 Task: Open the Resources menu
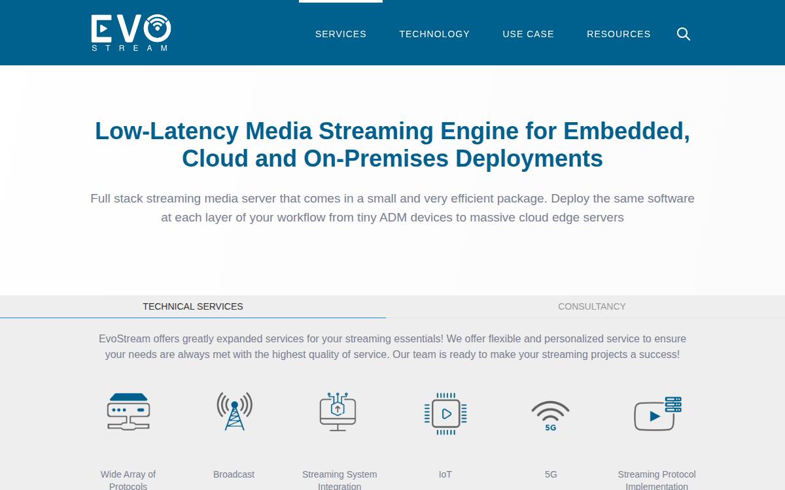[x=619, y=34]
